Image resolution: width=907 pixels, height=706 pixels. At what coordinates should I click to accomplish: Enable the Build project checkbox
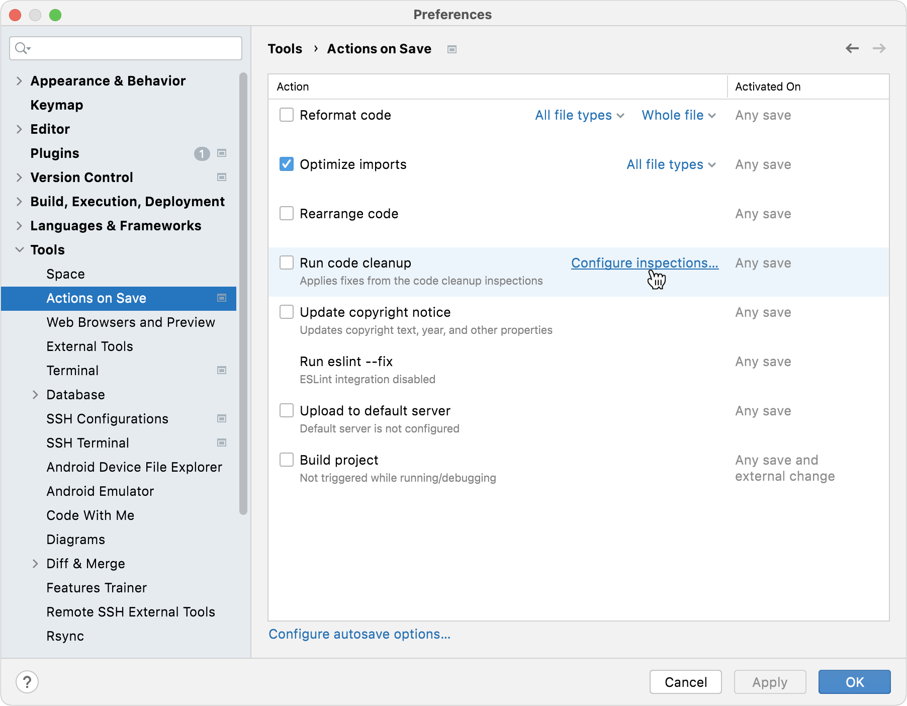287,460
